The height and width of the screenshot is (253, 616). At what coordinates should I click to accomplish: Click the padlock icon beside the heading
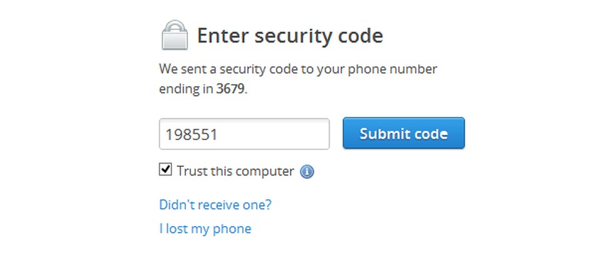[x=175, y=35]
